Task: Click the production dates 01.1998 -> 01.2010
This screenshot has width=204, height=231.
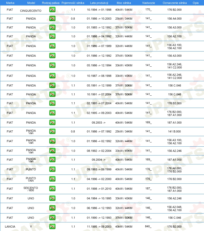Action: tap(99, 189)
